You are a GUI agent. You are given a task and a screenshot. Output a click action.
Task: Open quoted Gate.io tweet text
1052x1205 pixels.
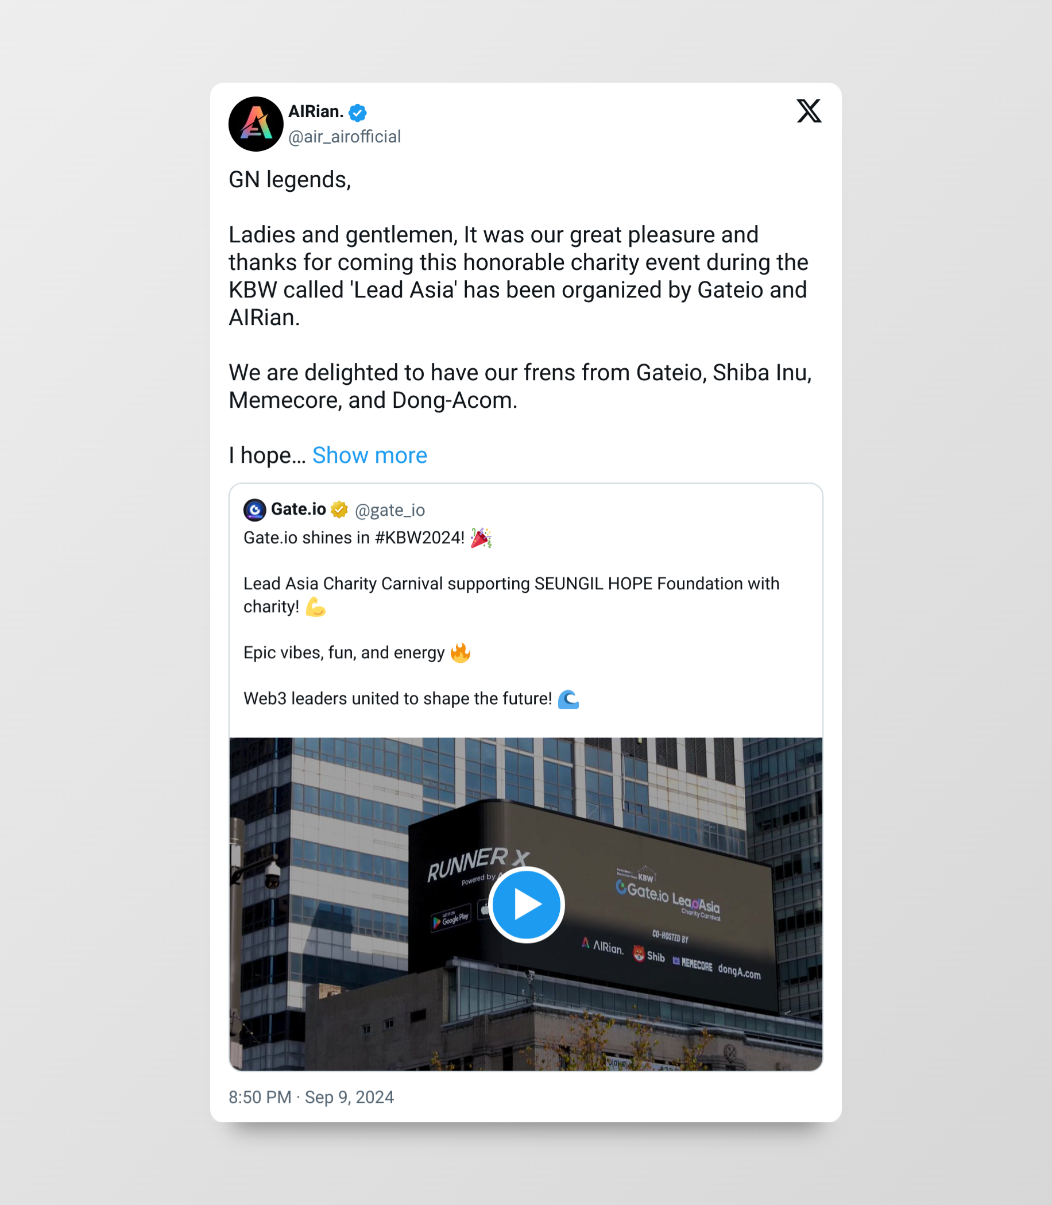click(511, 618)
